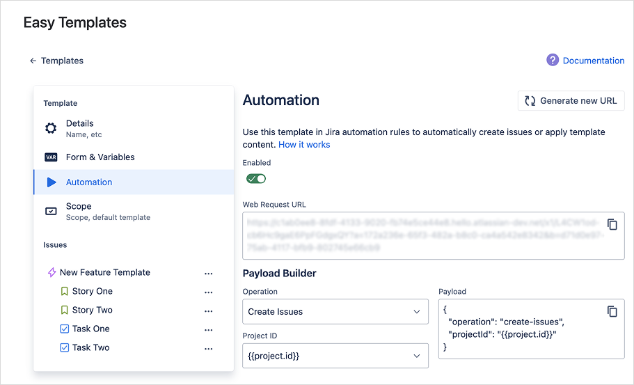
Task: Copy the Payload JSON via copy icon
Action: tap(612, 311)
